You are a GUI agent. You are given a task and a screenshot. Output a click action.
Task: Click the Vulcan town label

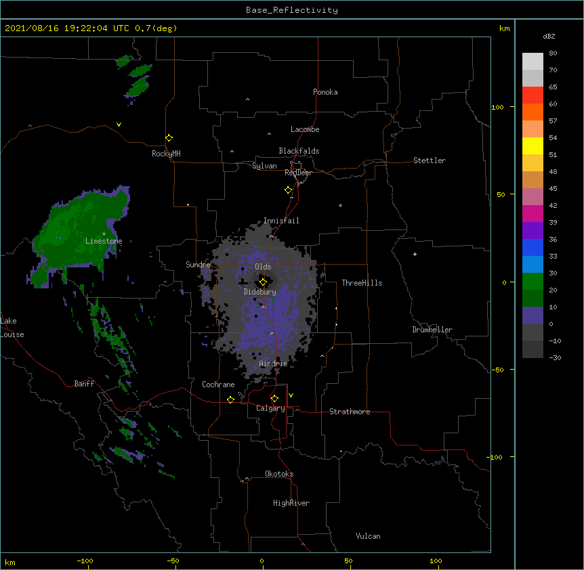pyautogui.click(x=368, y=536)
